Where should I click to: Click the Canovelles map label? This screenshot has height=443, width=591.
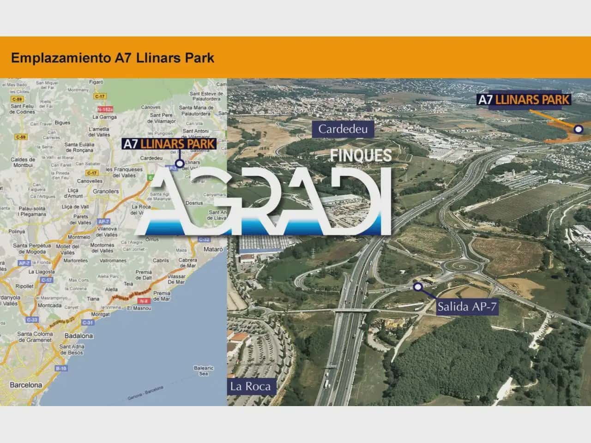[89, 181]
